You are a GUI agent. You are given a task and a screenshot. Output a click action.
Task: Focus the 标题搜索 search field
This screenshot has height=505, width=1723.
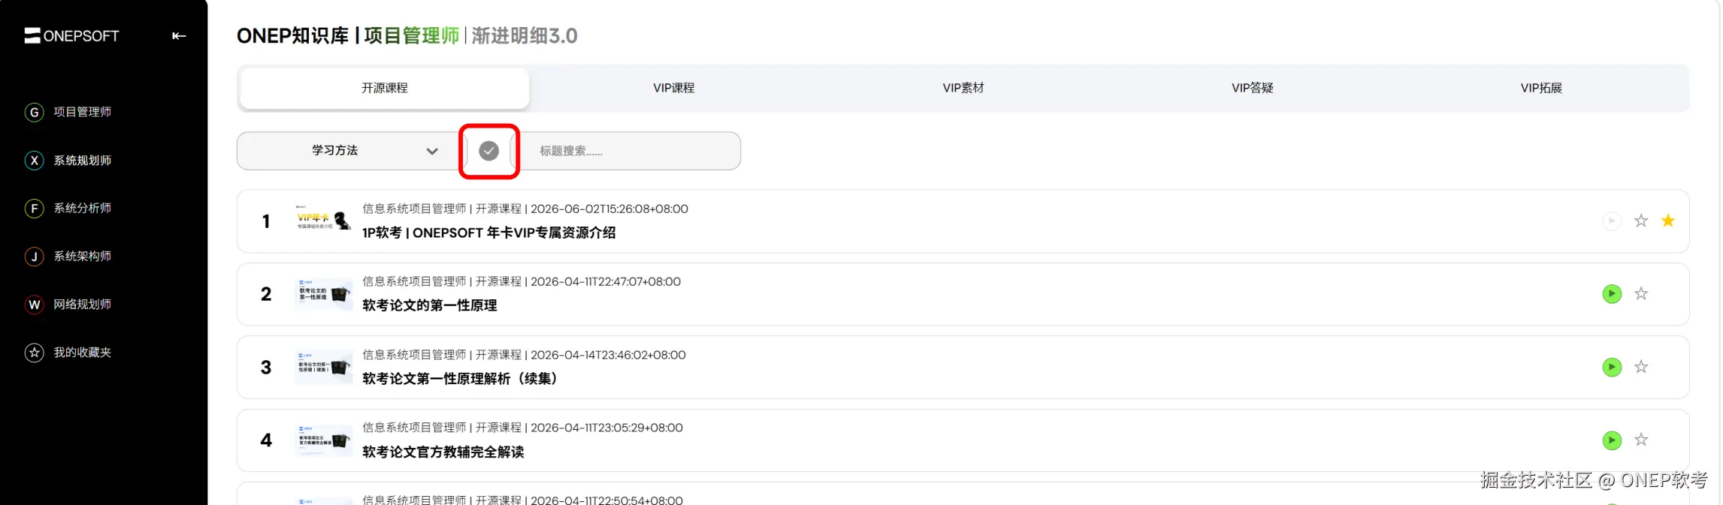pyautogui.click(x=627, y=151)
